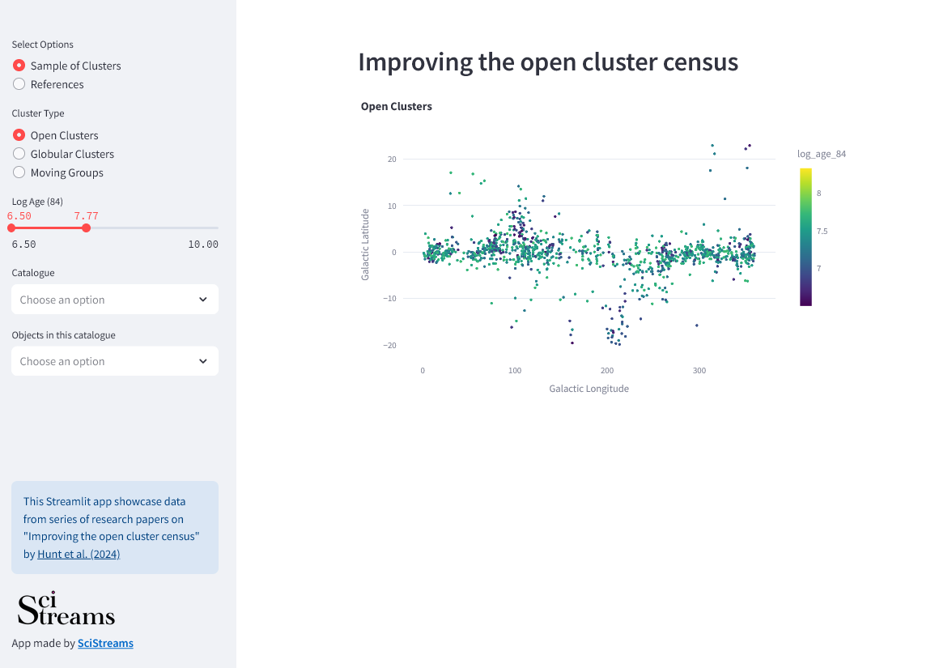The width and height of the screenshot is (952, 668).
Task: Choose Open Clusters cluster type
Action: pos(19,134)
